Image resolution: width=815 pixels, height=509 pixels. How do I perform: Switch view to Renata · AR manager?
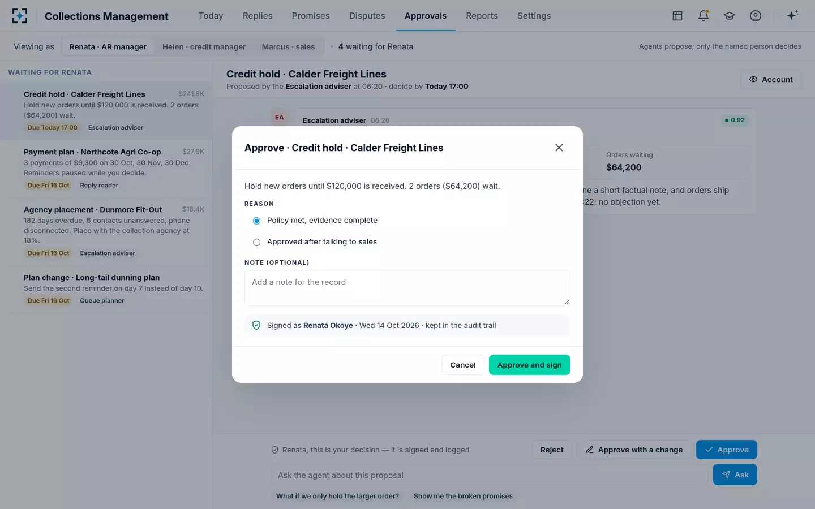(108, 46)
